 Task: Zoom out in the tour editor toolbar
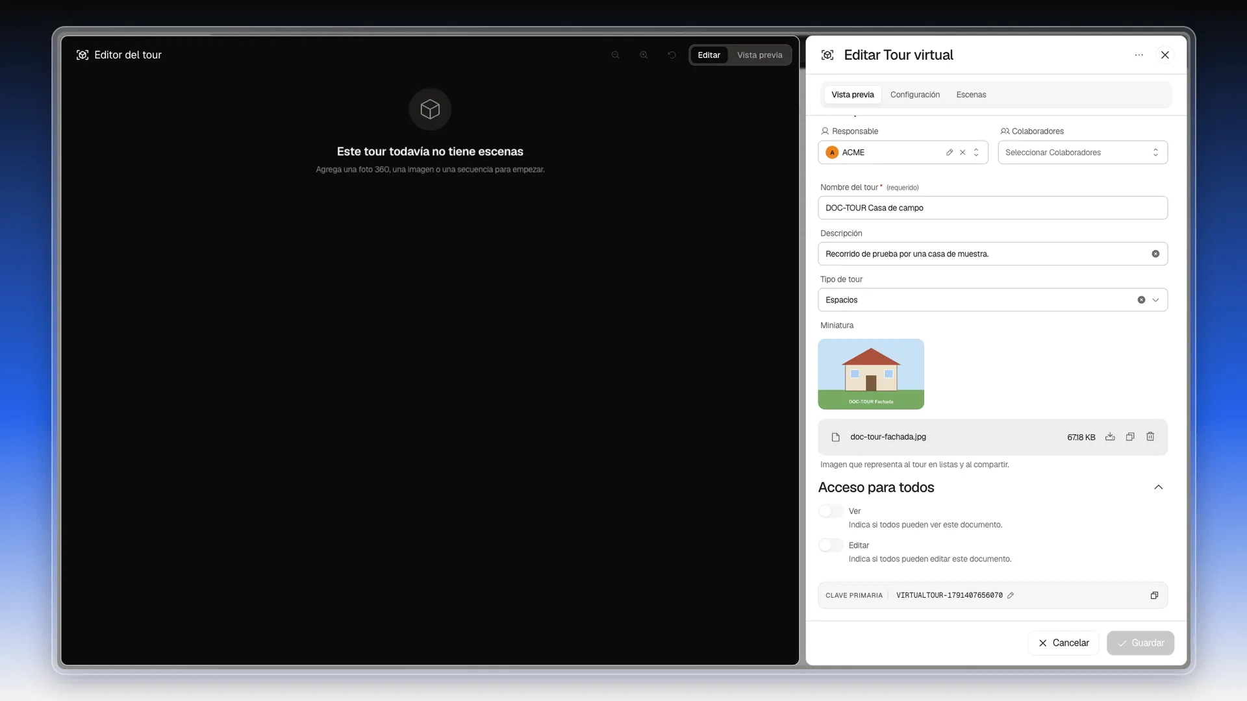click(615, 55)
